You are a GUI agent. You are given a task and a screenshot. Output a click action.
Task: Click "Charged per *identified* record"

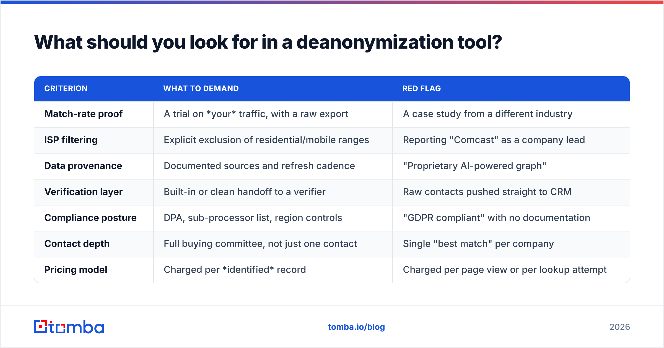point(235,270)
